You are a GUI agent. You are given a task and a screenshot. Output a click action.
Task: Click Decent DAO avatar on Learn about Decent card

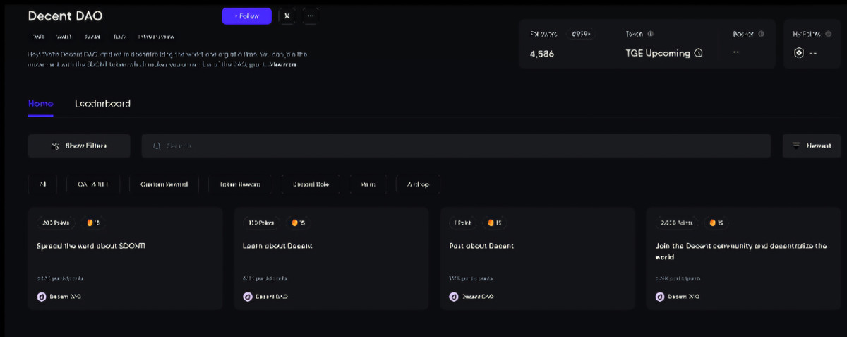[x=247, y=297]
